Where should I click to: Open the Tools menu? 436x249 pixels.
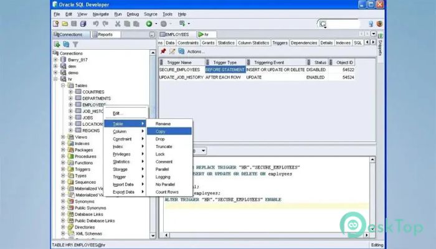[x=168, y=14]
